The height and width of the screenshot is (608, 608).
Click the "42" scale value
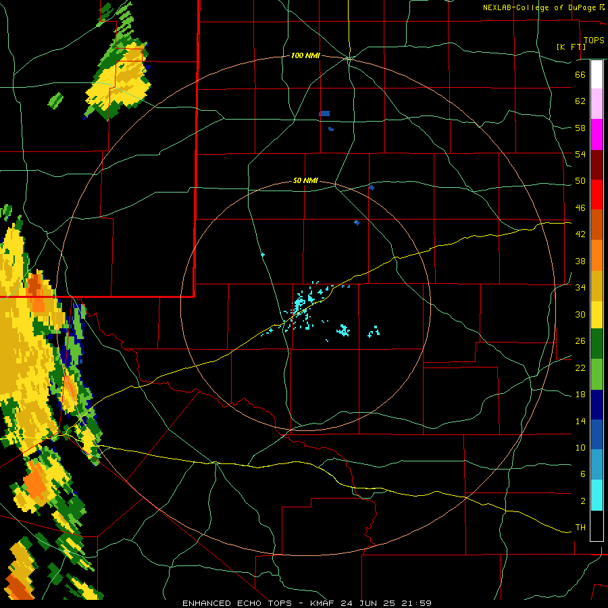[x=580, y=234]
